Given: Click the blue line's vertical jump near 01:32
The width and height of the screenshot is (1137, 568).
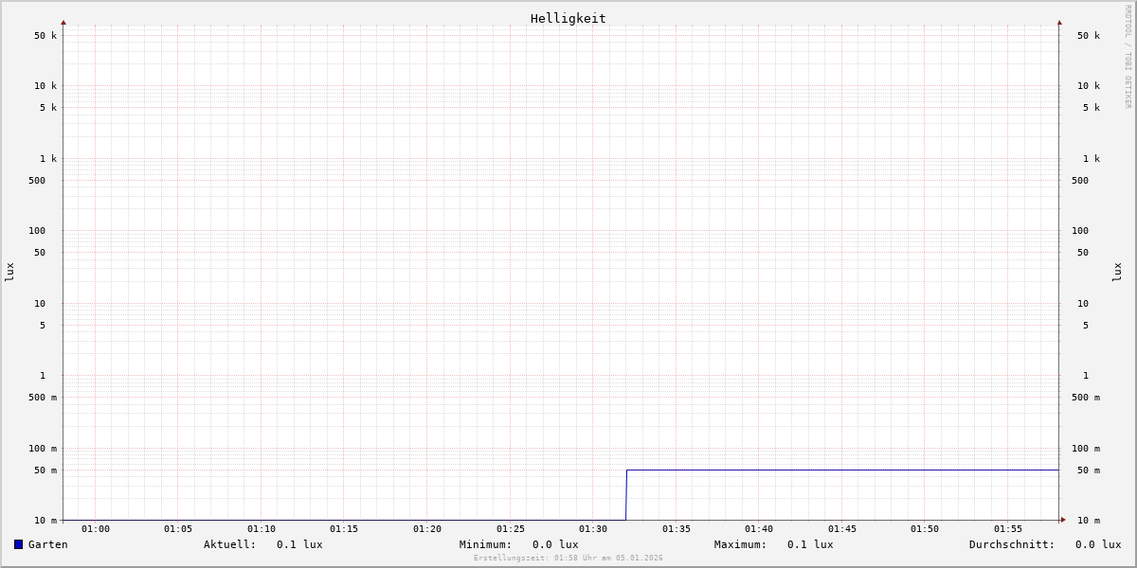Looking at the screenshot, I should pos(626,495).
